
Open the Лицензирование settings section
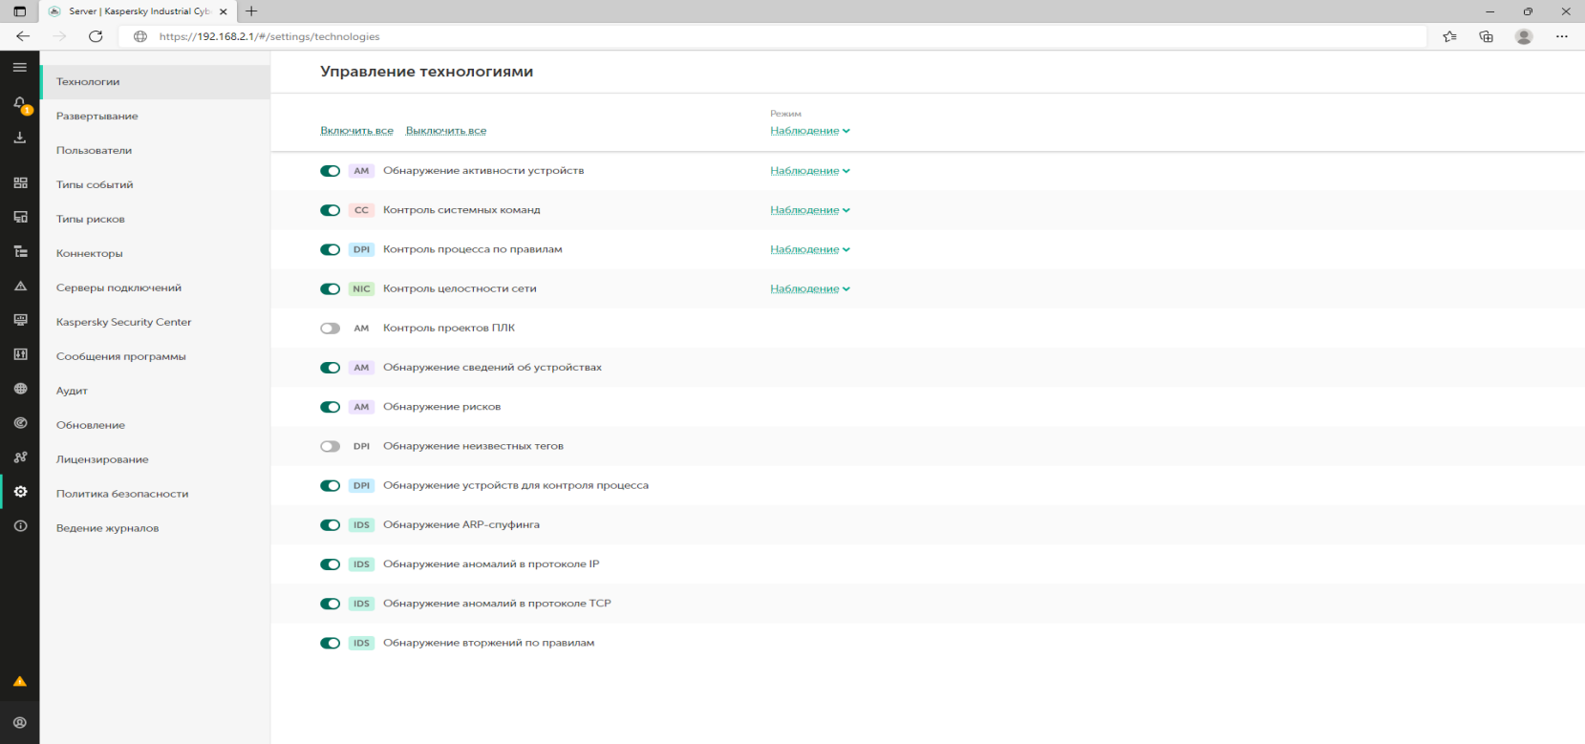pos(102,460)
